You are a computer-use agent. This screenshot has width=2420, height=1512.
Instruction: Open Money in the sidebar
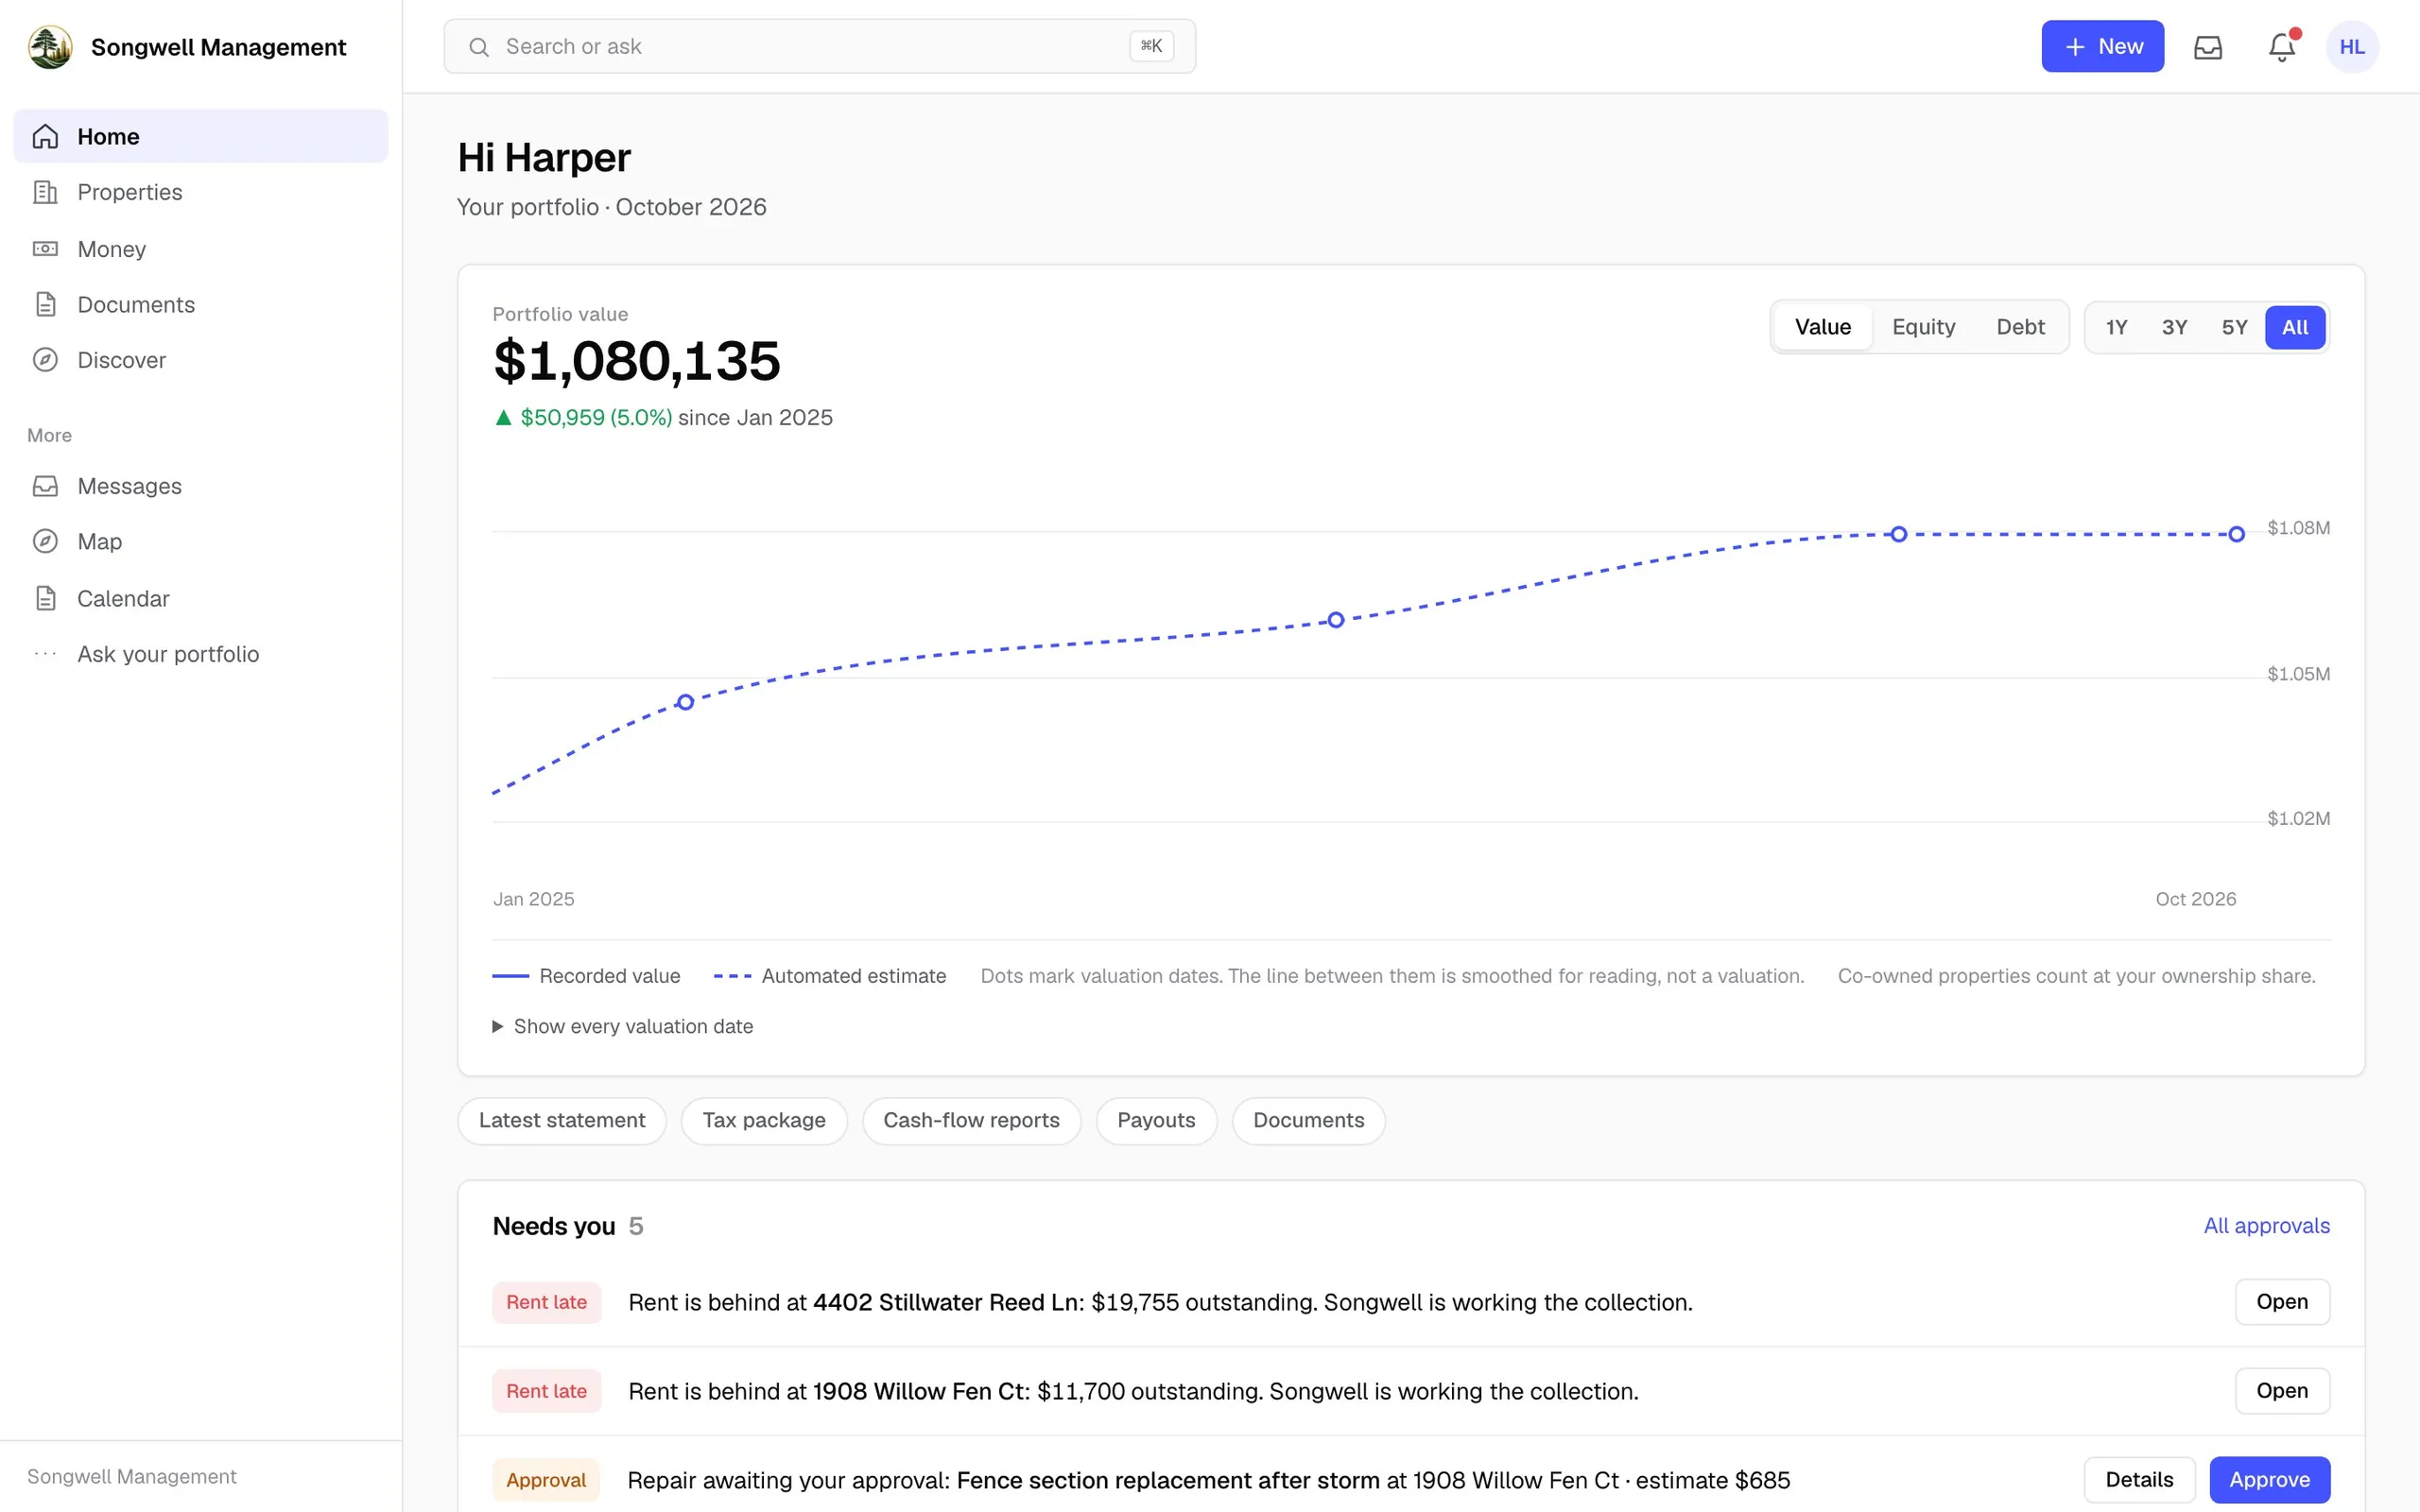200,248
